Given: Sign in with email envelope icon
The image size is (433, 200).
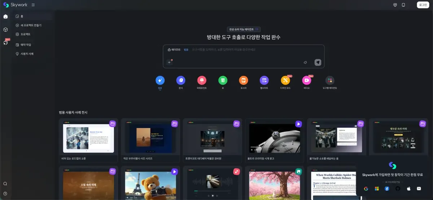Looking at the screenshot, I should coord(419,188).
